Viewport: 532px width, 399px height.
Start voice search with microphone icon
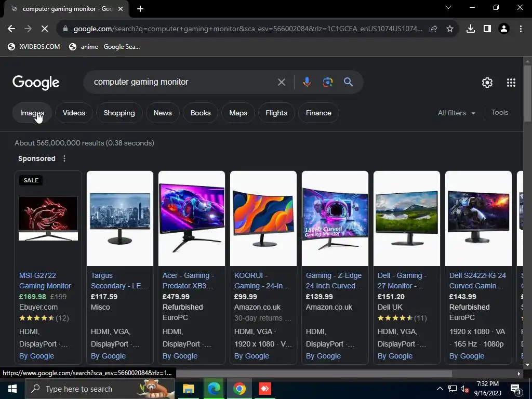pyautogui.click(x=307, y=82)
